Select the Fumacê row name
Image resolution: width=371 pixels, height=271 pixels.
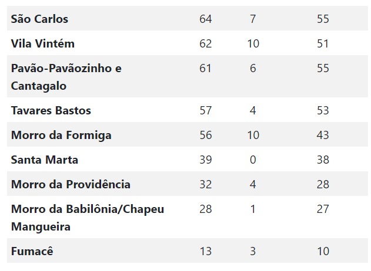tap(32, 251)
